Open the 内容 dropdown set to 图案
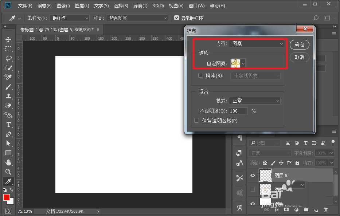The height and width of the screenshot is (216, 340). point(256,43)
